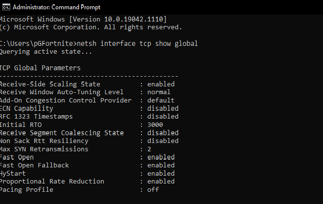
Task: Click the 'default' Congestion Control Provider value
Action: (x=161, y=100)
